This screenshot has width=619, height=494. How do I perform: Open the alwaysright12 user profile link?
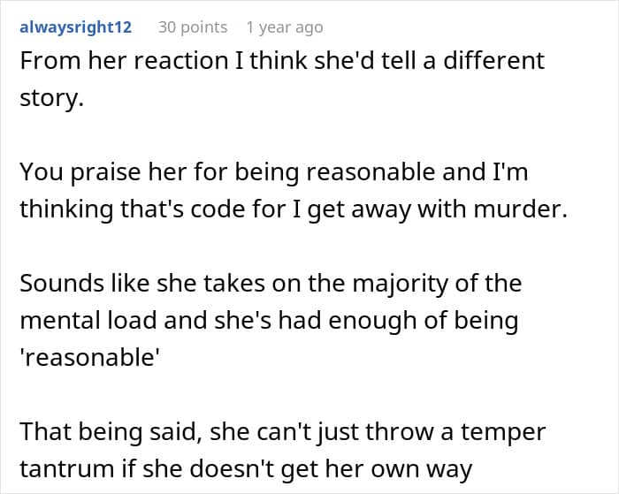click(x=75, y=27)
